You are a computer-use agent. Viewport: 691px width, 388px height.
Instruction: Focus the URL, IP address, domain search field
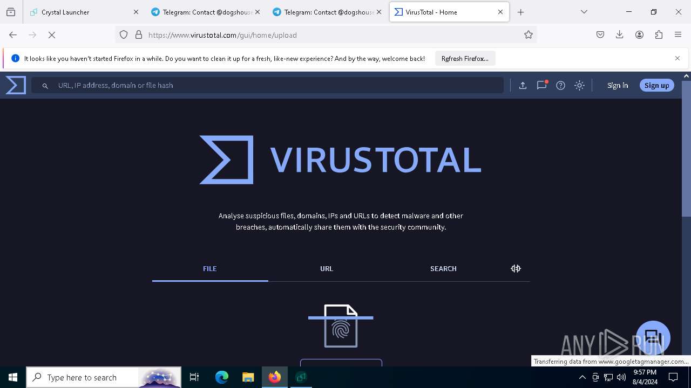pyautogui.click(x=267, y=85)
